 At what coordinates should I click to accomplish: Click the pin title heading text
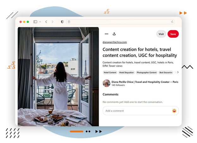[x=140, y=52]
